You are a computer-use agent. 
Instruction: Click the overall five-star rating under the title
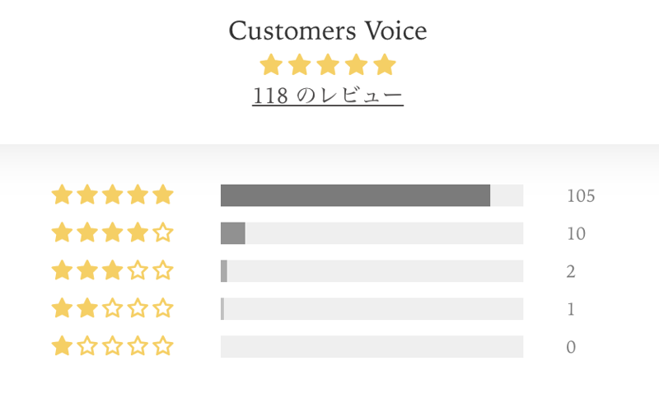point(328,65)
